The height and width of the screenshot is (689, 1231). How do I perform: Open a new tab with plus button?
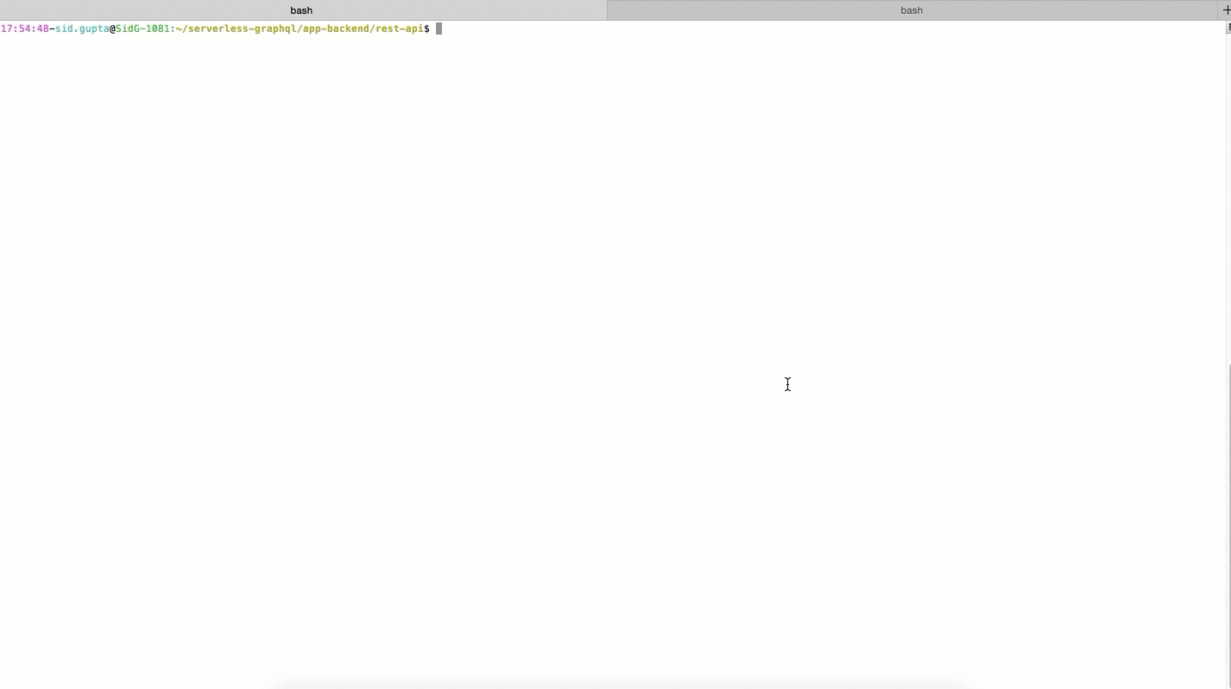click(1226, 10)
